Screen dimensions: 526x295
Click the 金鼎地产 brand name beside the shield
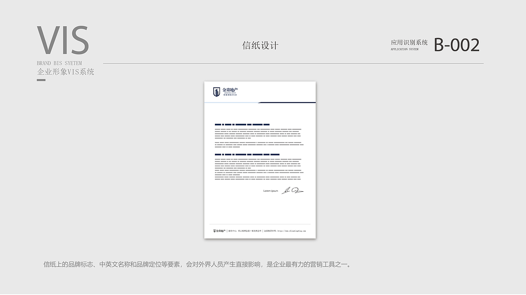pyautogui.click(x=229, y=90)
